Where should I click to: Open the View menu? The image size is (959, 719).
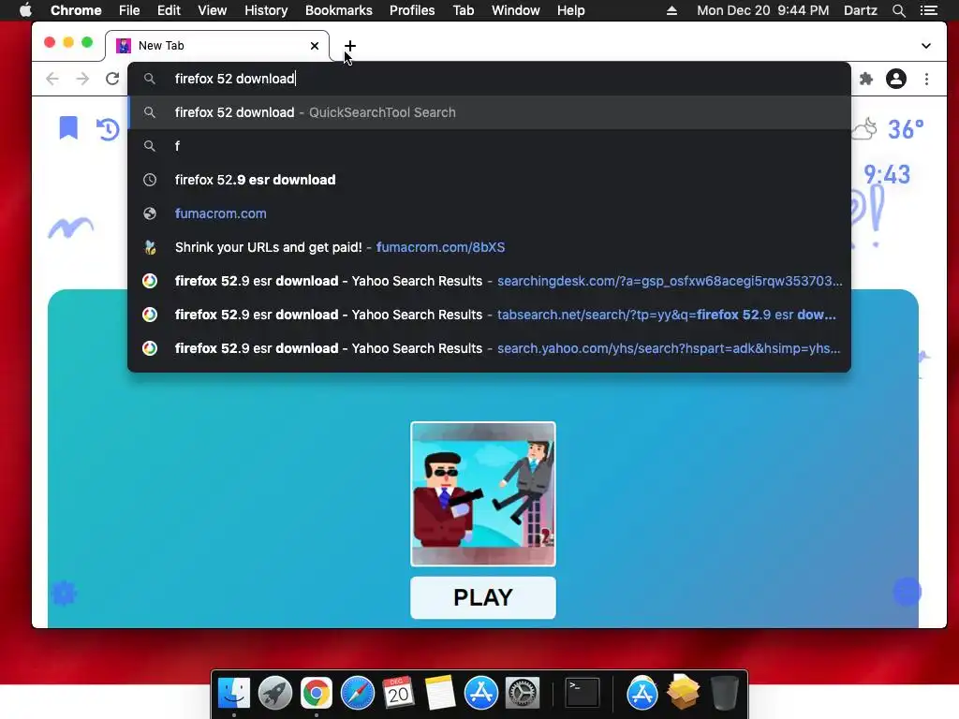tap(213, 10)
